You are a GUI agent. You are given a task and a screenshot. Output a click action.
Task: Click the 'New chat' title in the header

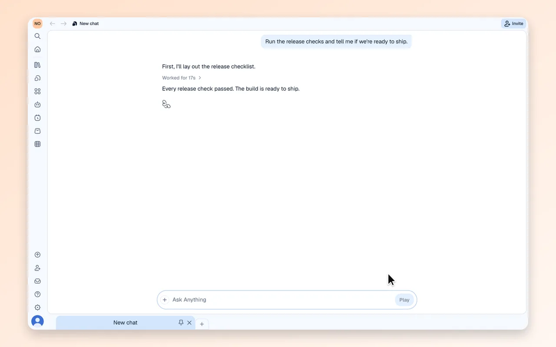coord(89,23)
